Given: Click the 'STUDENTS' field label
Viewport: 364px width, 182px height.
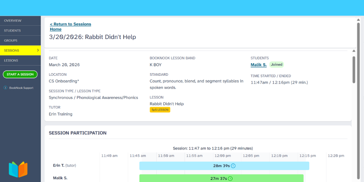Looking at the screenshot, I should pyautogui.click(x=260, y=58).
